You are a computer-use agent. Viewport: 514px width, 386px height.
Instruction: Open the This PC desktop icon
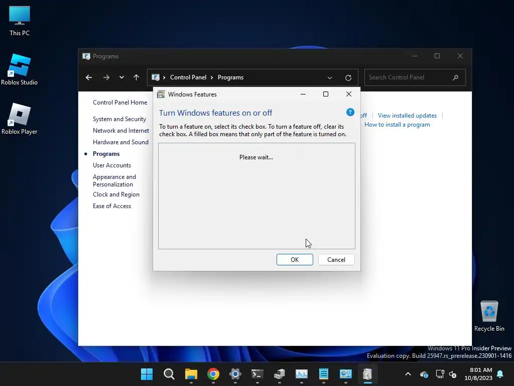pyautogui.click(x=20, y=21)
